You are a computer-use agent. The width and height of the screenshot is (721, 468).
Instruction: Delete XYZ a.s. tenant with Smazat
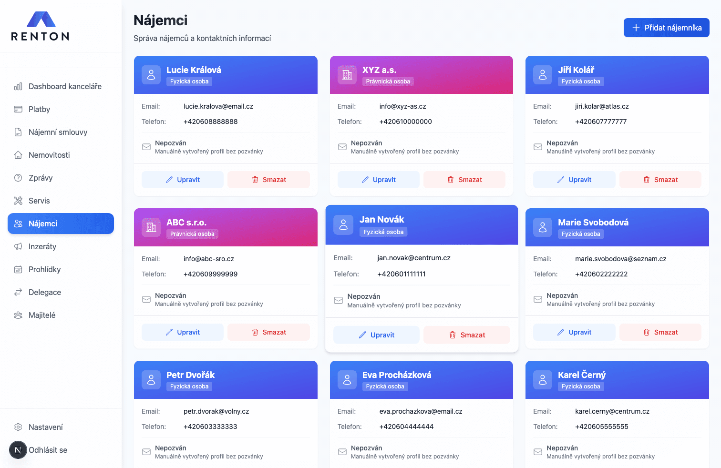click(464, 180)
